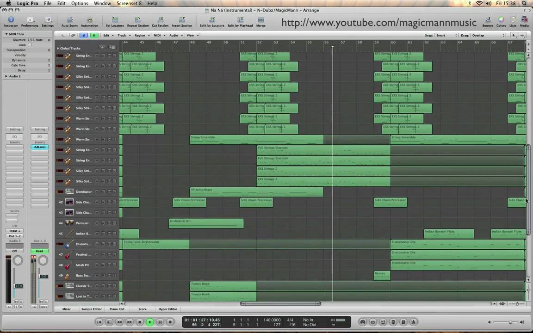Click the Insert Section icon
533x333 pixels.
coord(182,20)
